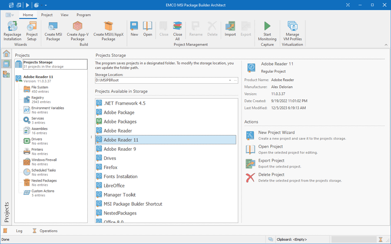Select Scheduled Tasks tree item
This screenshot has width=391, height=244.
pos(40,172)
